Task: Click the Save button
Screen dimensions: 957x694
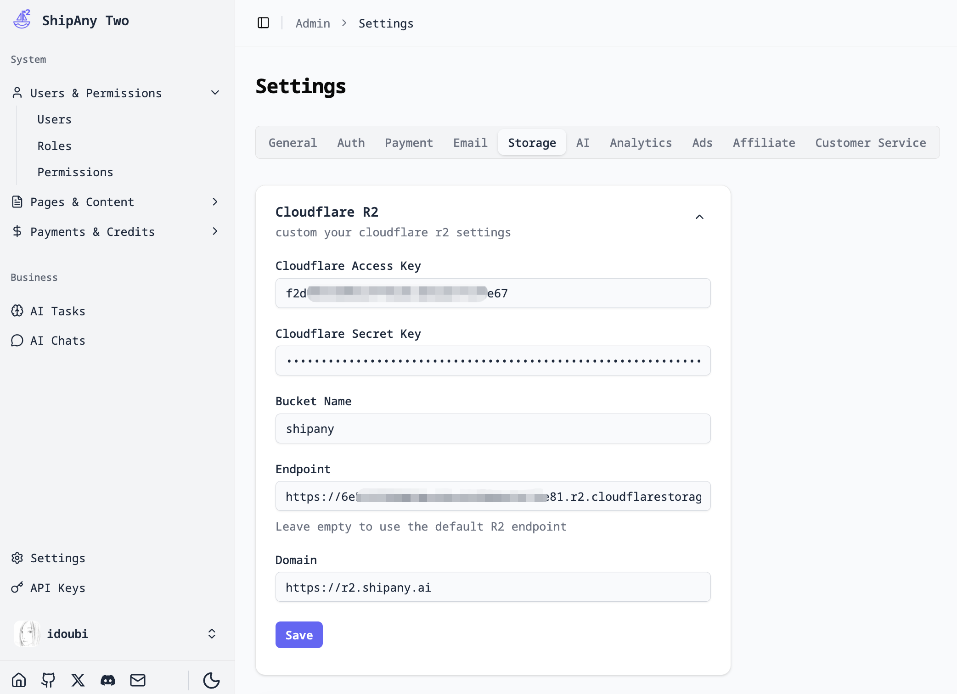Action: click(x=299, y=635)
